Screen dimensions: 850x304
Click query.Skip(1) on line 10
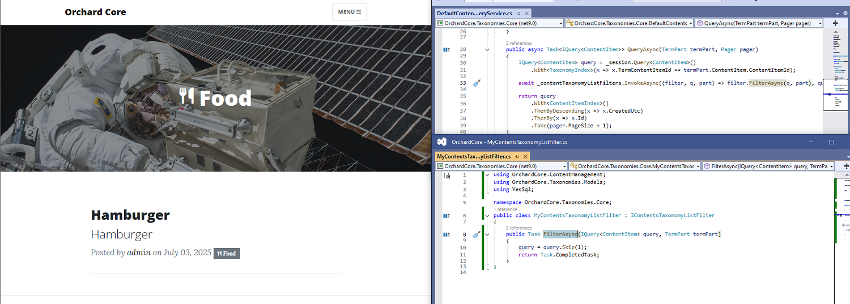566,247
